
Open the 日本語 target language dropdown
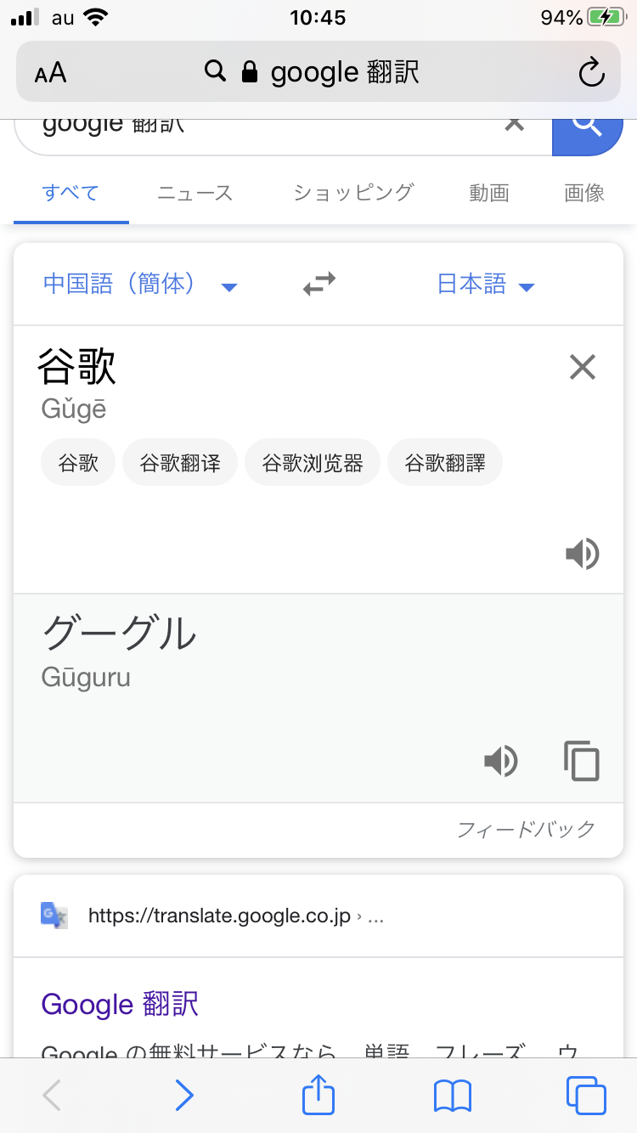(486, 284)
